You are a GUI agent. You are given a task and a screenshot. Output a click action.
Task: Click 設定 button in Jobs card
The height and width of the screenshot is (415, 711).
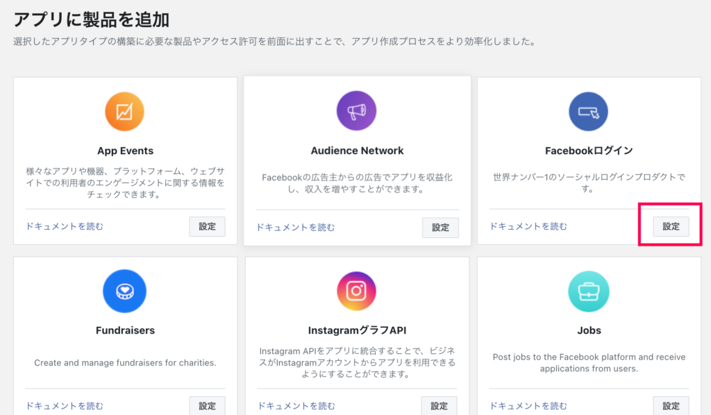click(x=671, y=405)
